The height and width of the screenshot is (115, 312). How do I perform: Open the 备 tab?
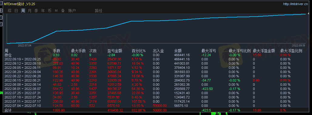pos(63,11)
